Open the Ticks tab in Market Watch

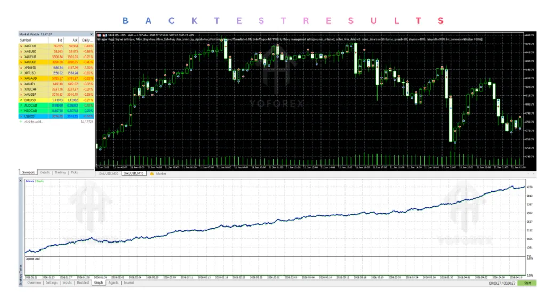75,172
